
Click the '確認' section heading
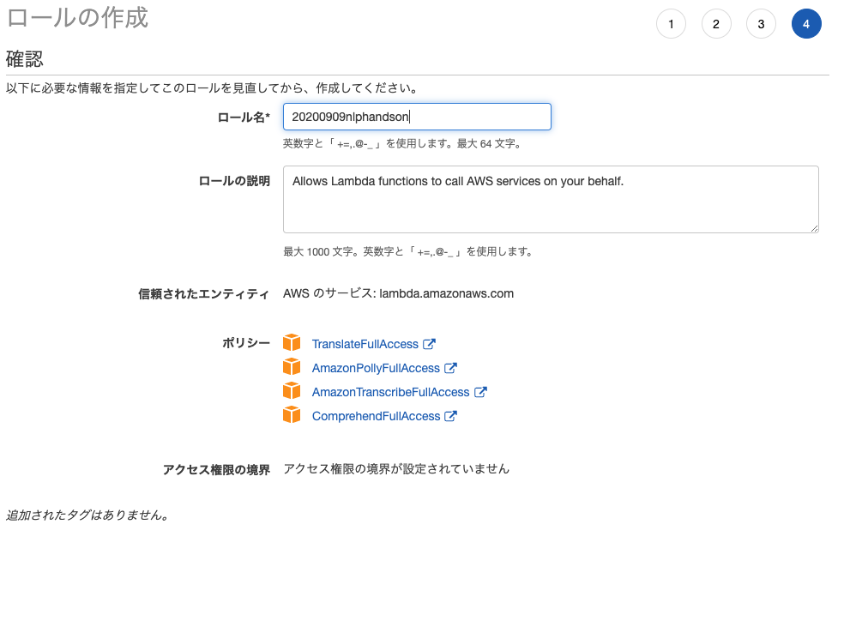[25, 59]
